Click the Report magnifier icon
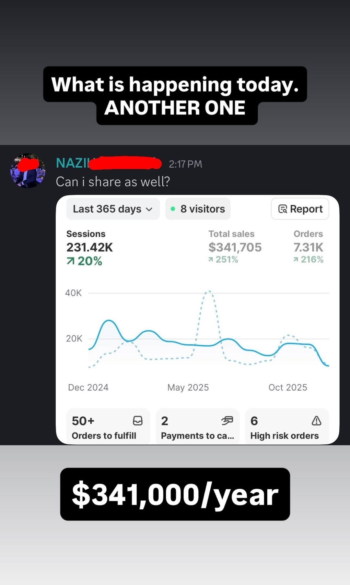350x585 pixels. pos(283,209)
